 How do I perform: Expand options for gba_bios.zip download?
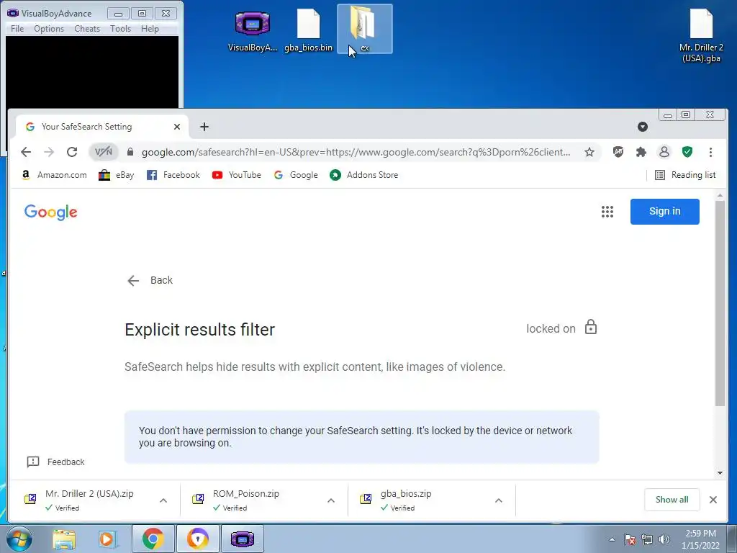click(499, 500)
